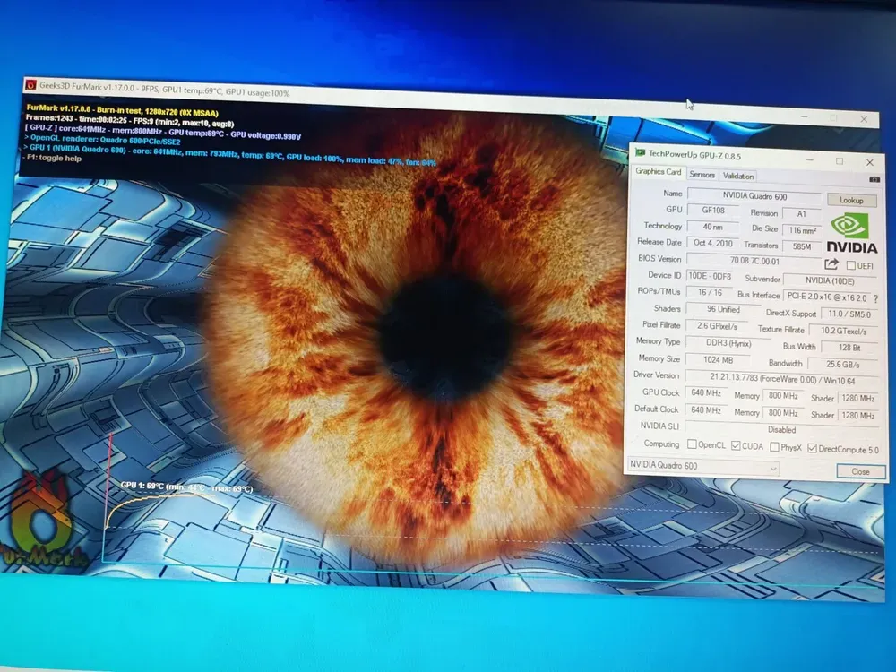The image size is (896, 672).
Task: Enable the OpenCL checkbox
Action: pos(692,444)
